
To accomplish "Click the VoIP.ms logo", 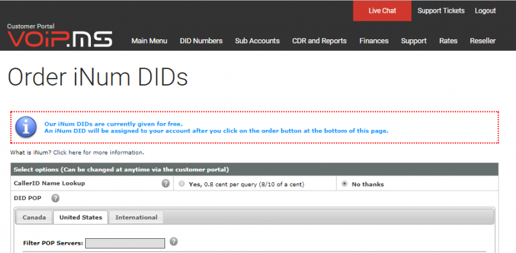I will point(59,39).
